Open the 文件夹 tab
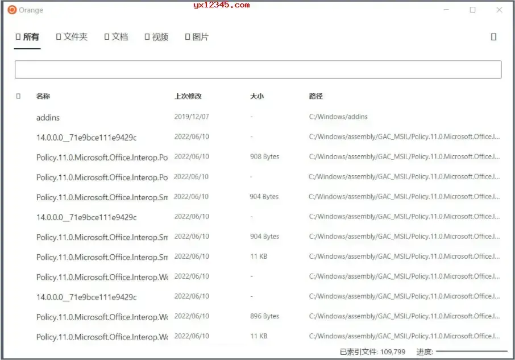The width and height of the screenshot is (515, 360). 72,37
